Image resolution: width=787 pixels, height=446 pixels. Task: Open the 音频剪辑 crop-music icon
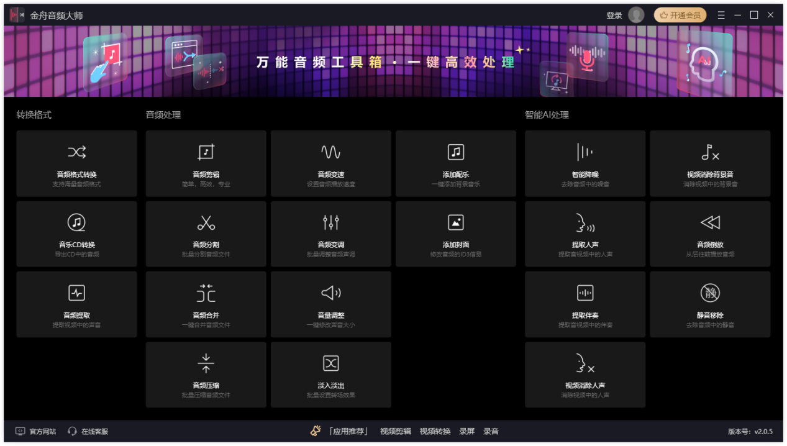point(206,152)
